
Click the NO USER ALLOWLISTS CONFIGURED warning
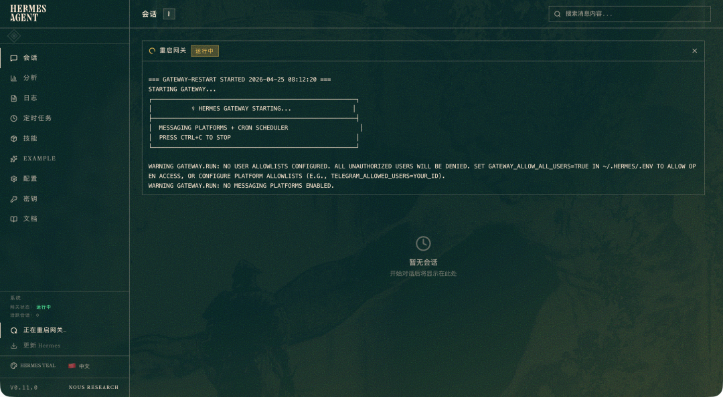coord(422,171)
